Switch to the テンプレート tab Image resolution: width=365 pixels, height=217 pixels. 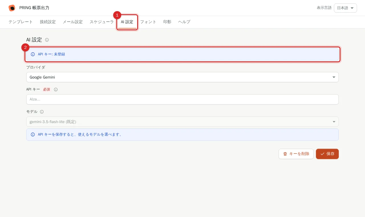click(21, 22)
